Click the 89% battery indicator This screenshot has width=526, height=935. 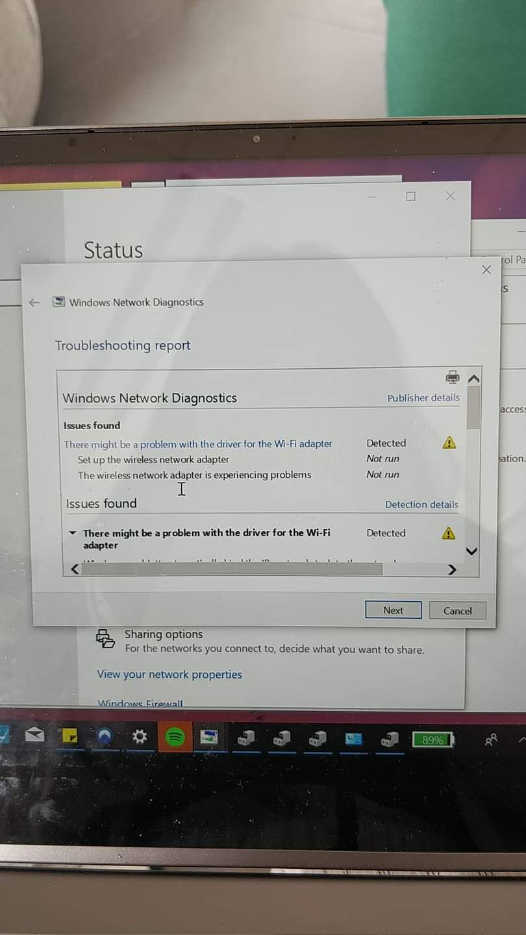[434, 740]
